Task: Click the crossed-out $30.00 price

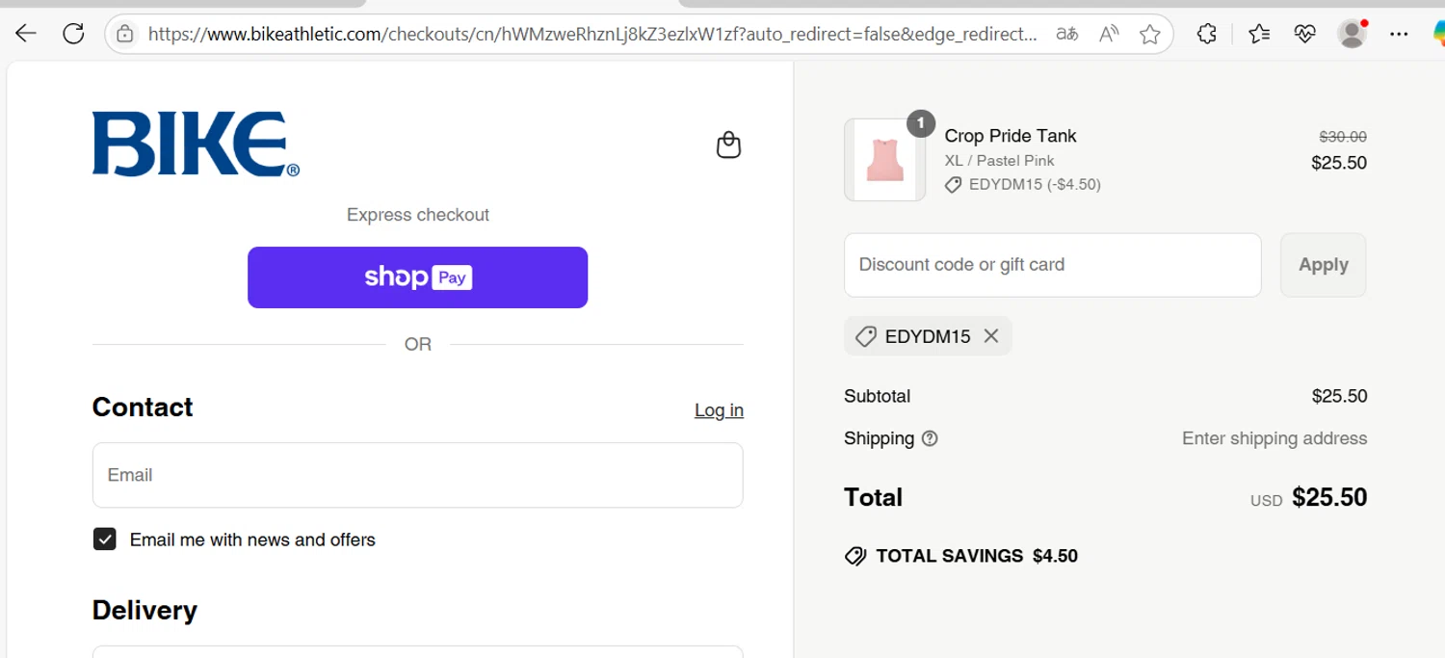Action: pyautogui.click(x=1343, y=137)
